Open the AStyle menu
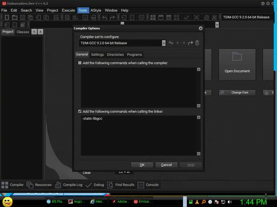Screen dimensions: 277x207 (x=96, y=11)
